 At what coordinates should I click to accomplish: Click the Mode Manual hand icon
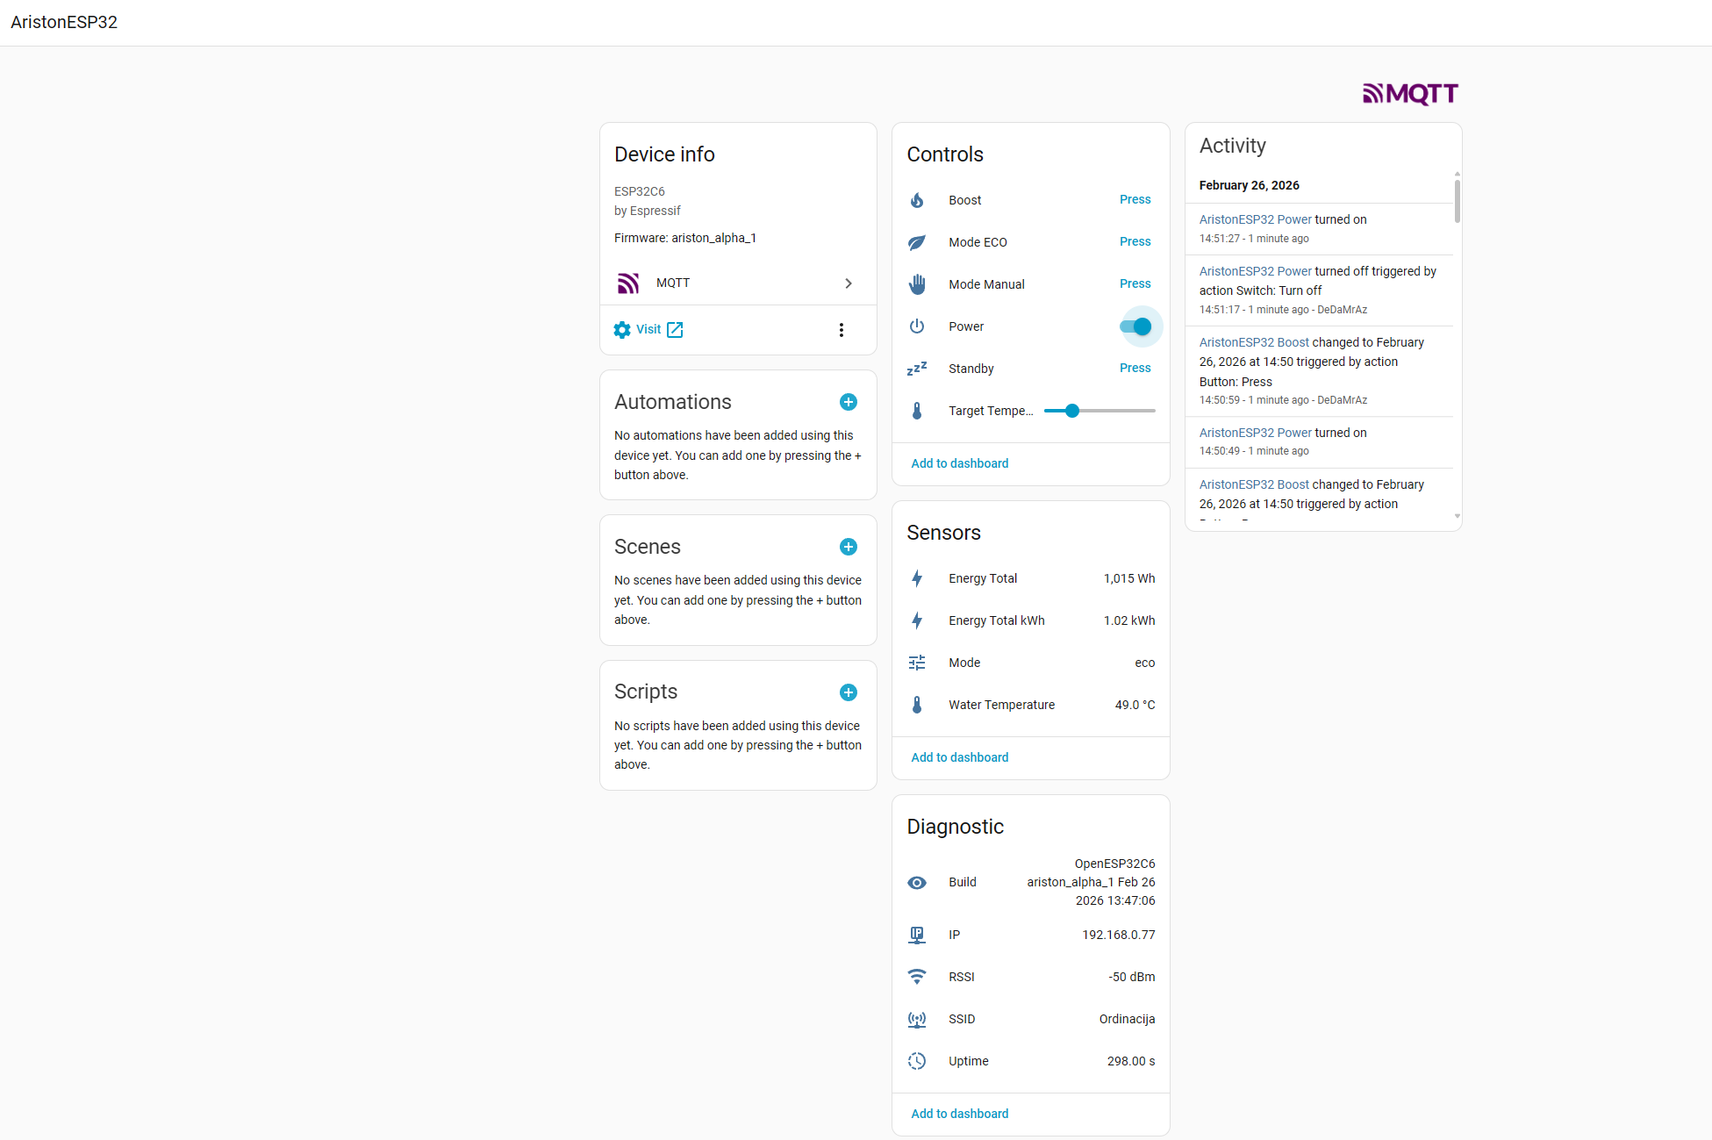click(x=917, y=284)
